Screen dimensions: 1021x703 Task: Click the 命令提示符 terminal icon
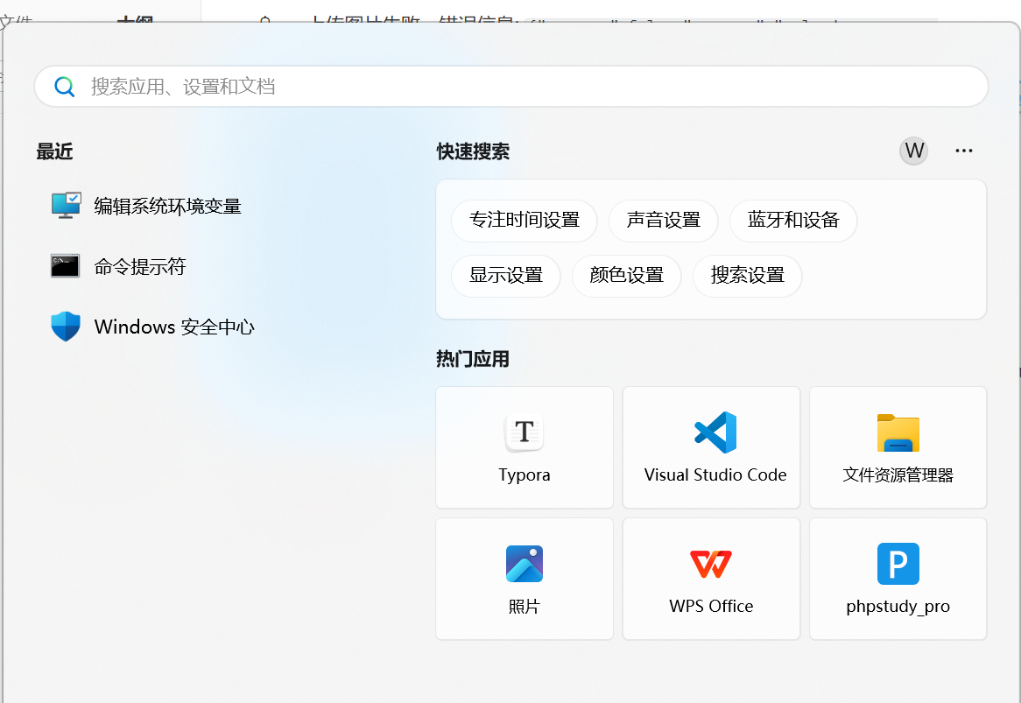click(x=65, y=265)
